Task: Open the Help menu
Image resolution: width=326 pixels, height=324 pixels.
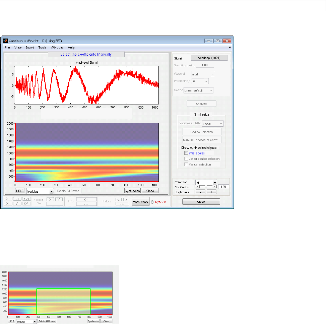Action: coord(71,48)
